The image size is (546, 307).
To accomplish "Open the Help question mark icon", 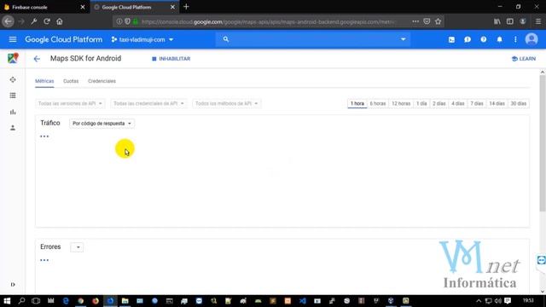I will point(484,40).
